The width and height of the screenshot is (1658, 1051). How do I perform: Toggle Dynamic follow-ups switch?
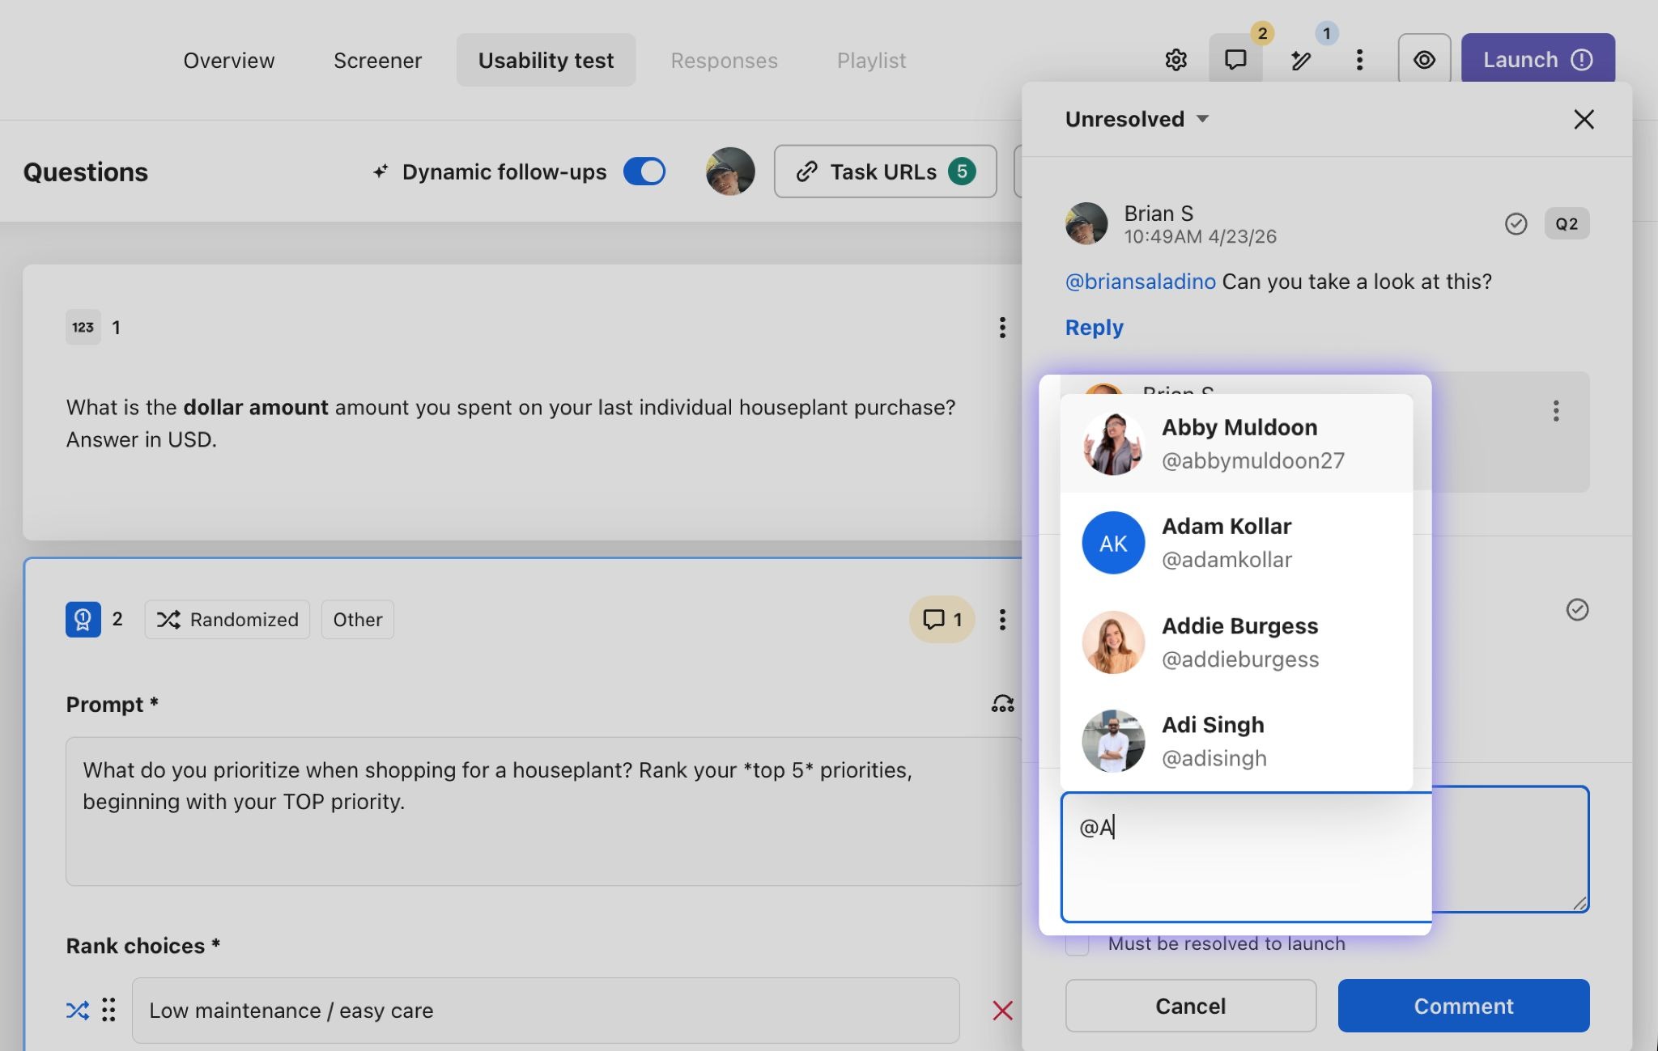[644, 172]
